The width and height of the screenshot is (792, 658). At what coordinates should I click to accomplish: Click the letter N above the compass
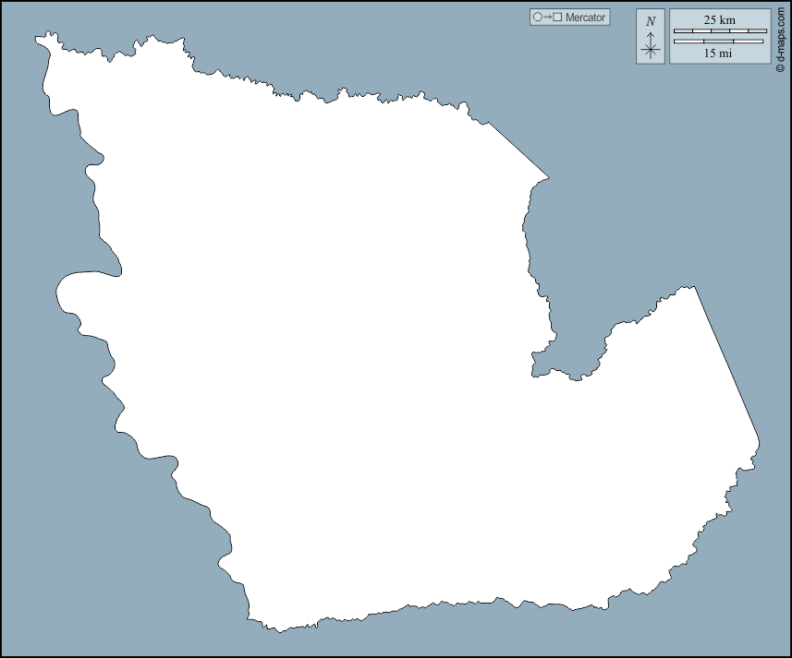(651, 21)
